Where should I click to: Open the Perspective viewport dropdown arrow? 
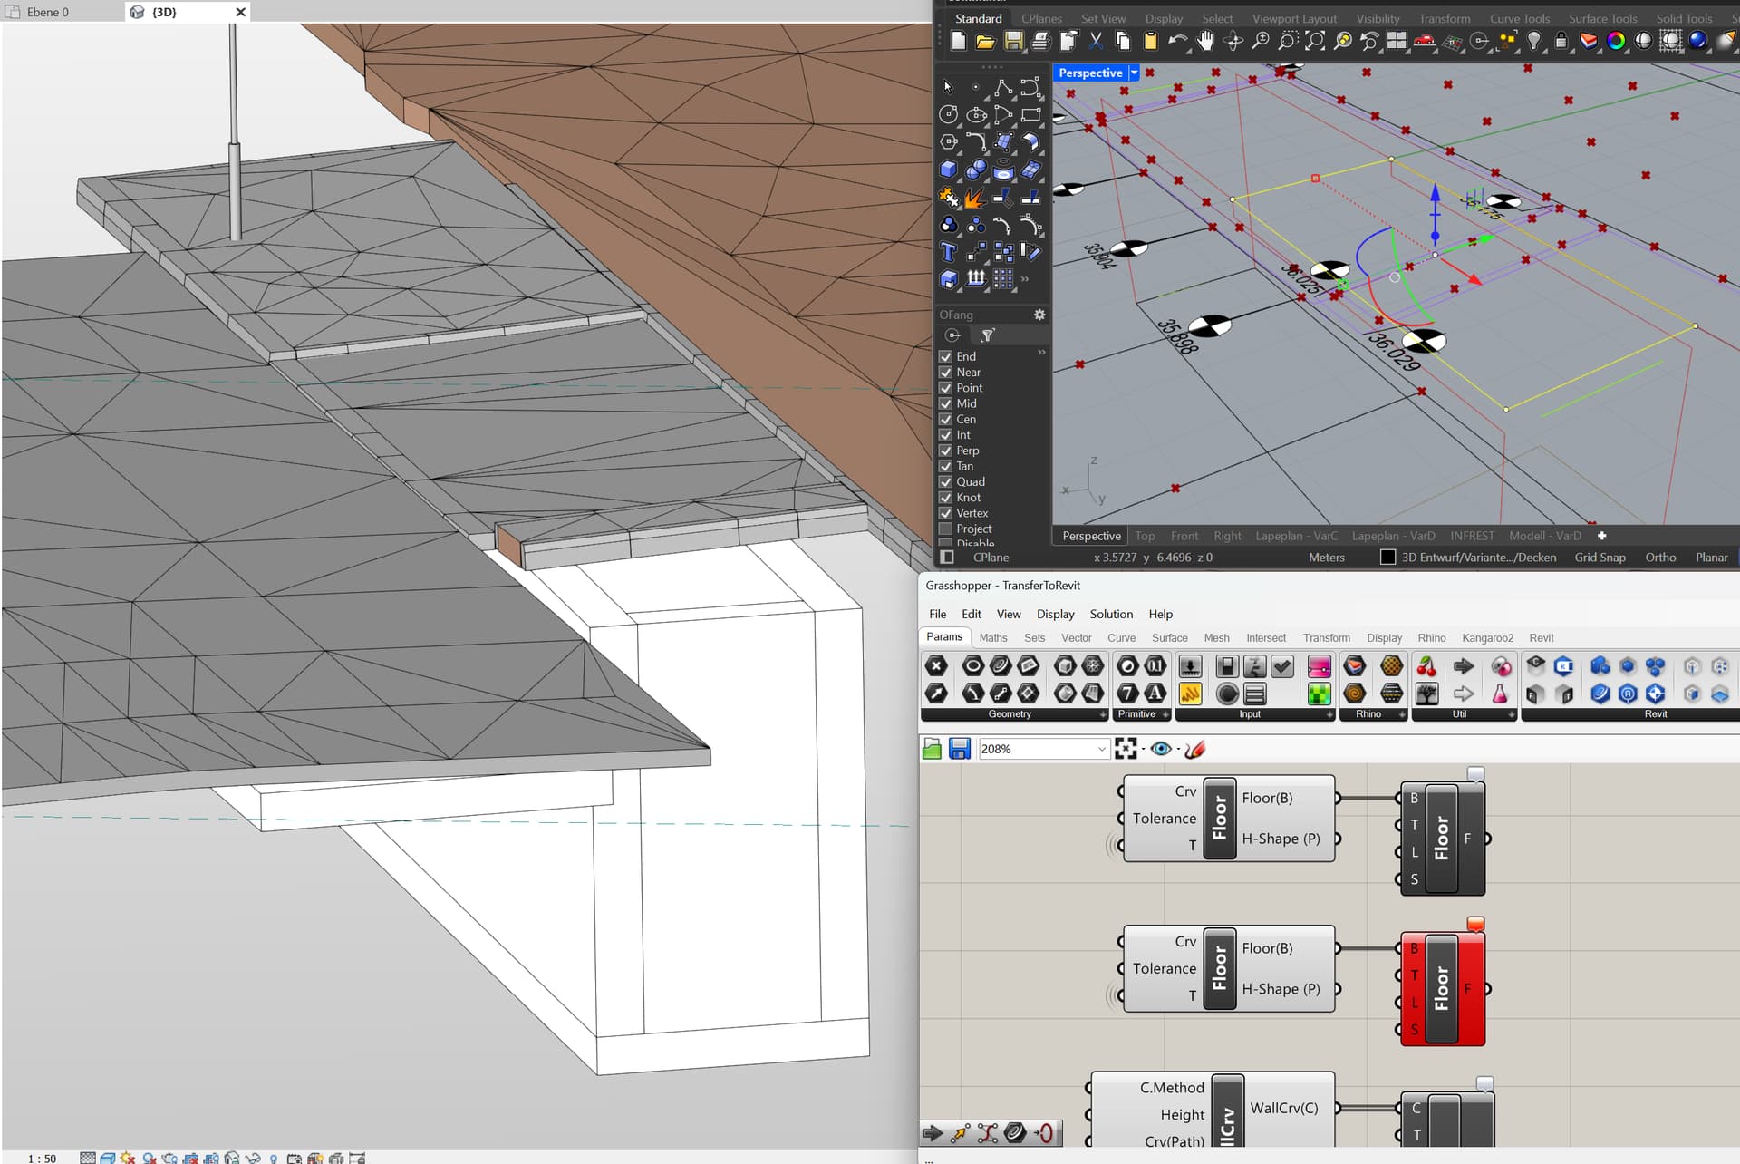[x=1134, y=73]
